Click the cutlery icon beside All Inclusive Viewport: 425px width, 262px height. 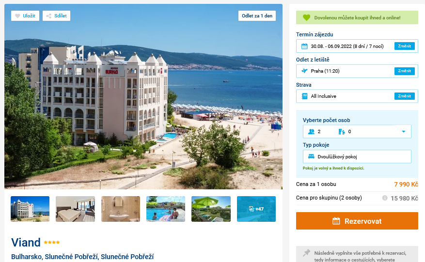point(304,96)
